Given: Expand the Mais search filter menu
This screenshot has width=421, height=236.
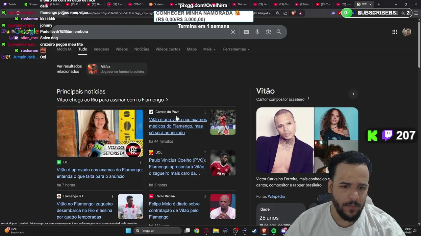Looking at the screenshot, I should pos(209,49).
